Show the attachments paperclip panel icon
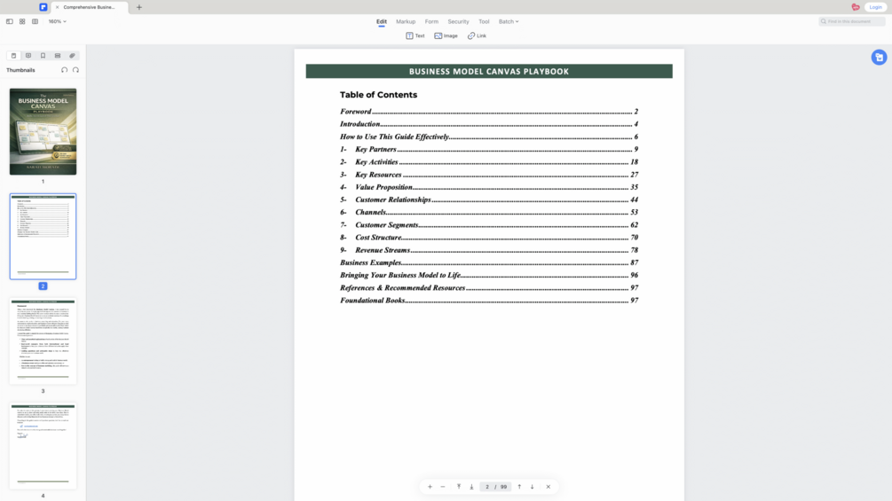This screenshot has height=501, width=892. (72, 56)
